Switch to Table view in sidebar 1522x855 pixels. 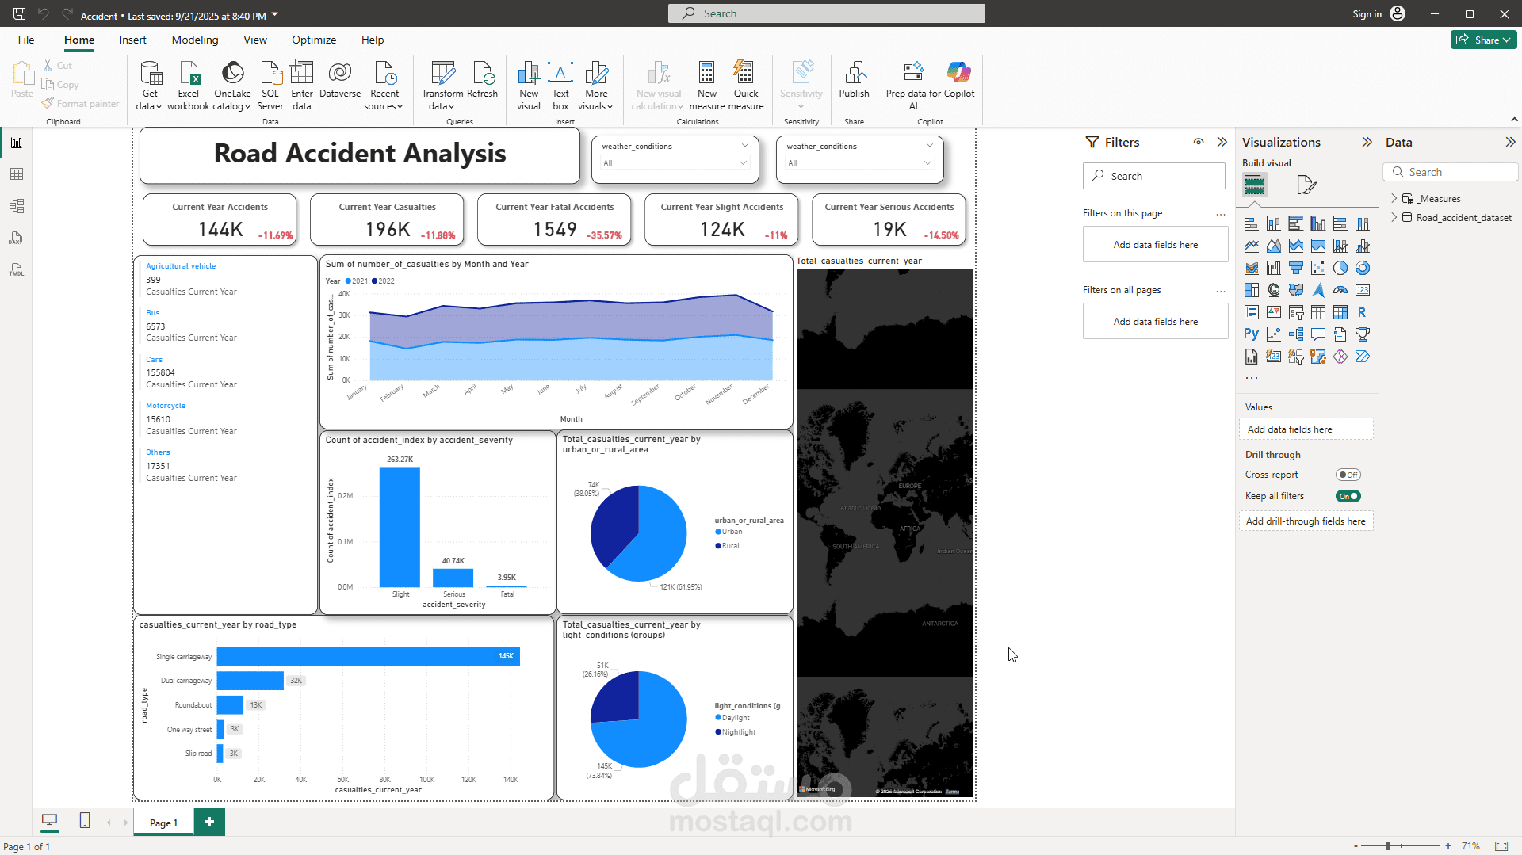click(x=17, y=174)
